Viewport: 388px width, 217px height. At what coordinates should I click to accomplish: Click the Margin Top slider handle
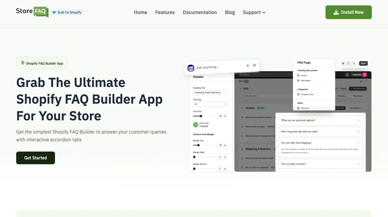(199, 145)
